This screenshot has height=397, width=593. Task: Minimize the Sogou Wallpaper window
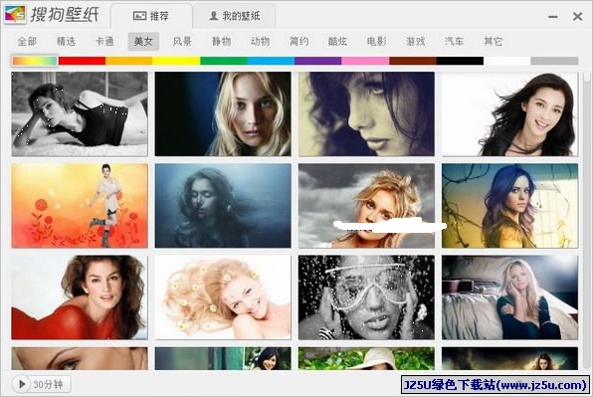553,17
